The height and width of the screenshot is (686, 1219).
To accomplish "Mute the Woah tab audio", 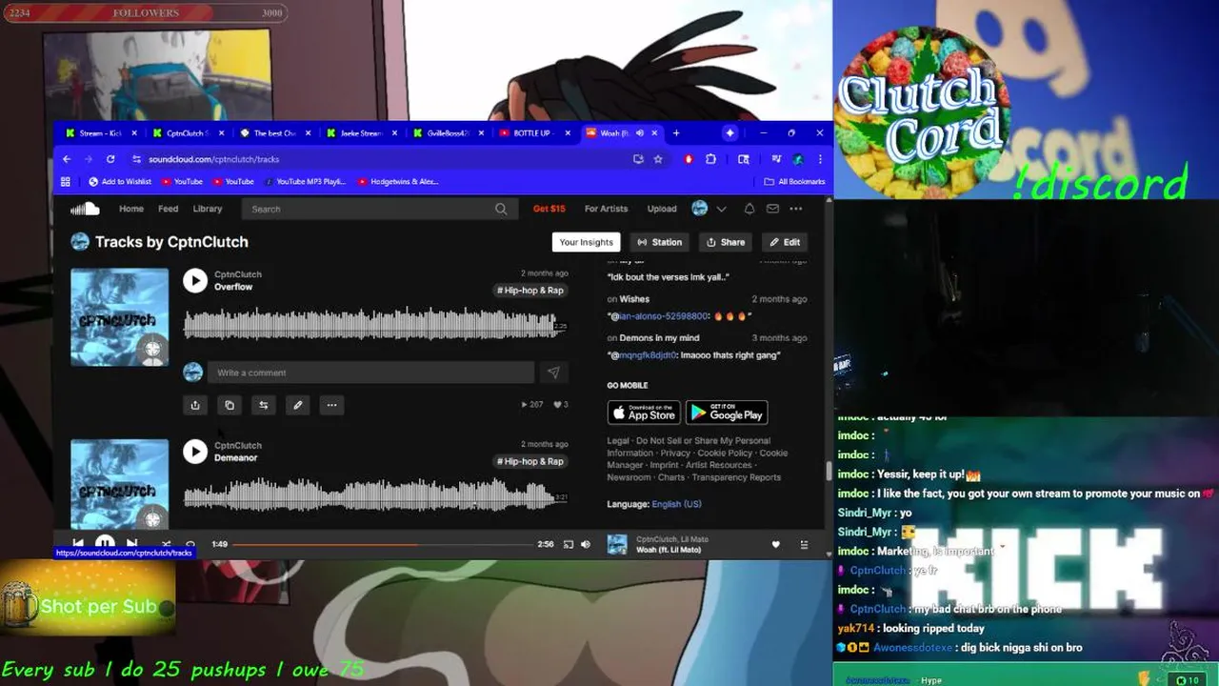I will 640,133.
